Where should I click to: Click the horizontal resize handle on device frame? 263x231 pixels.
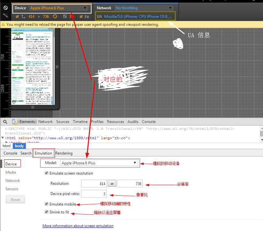point(57,67)
